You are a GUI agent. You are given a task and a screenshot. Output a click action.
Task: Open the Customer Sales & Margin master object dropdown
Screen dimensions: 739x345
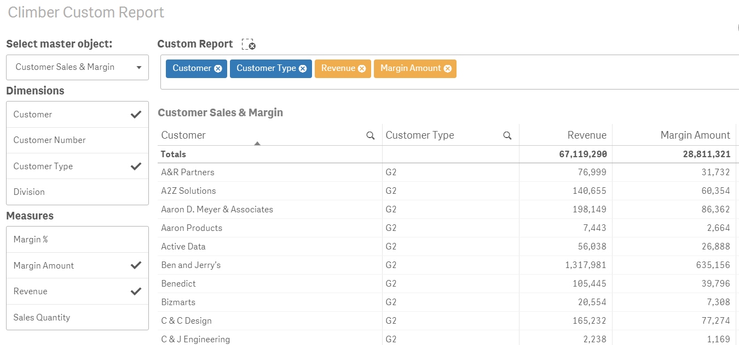point(77,67)
